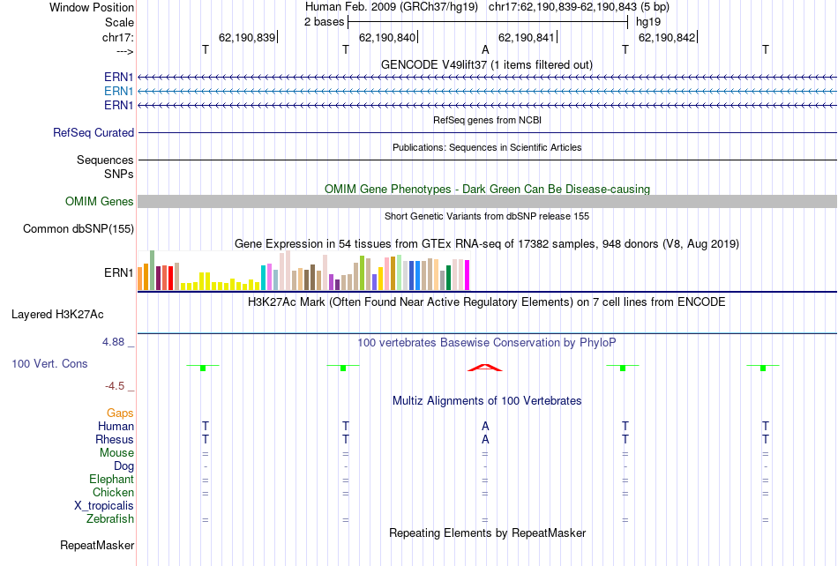Click the ---> sequence direction arrow label
This screenshot has width=838, height=566.
click(x=124, y=51)
